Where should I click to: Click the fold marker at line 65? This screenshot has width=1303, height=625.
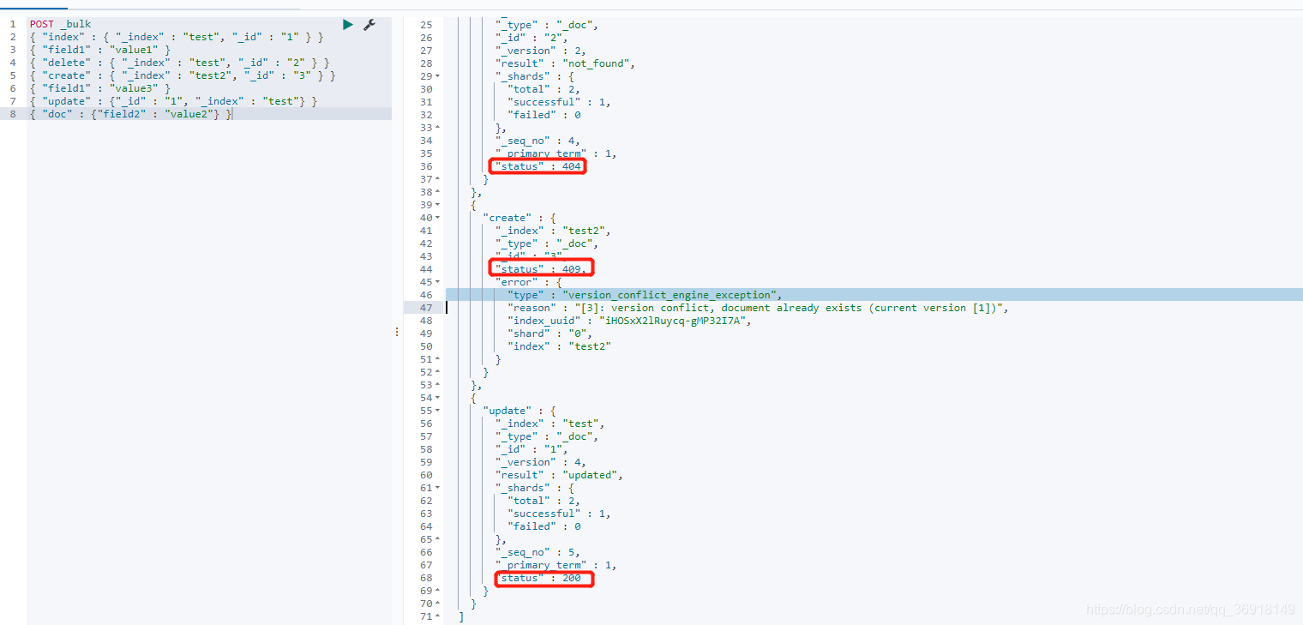pyautogui.click(x=438, y=539)
